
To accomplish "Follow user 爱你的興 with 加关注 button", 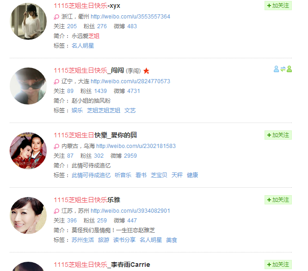I will click(x=278, y=135).
